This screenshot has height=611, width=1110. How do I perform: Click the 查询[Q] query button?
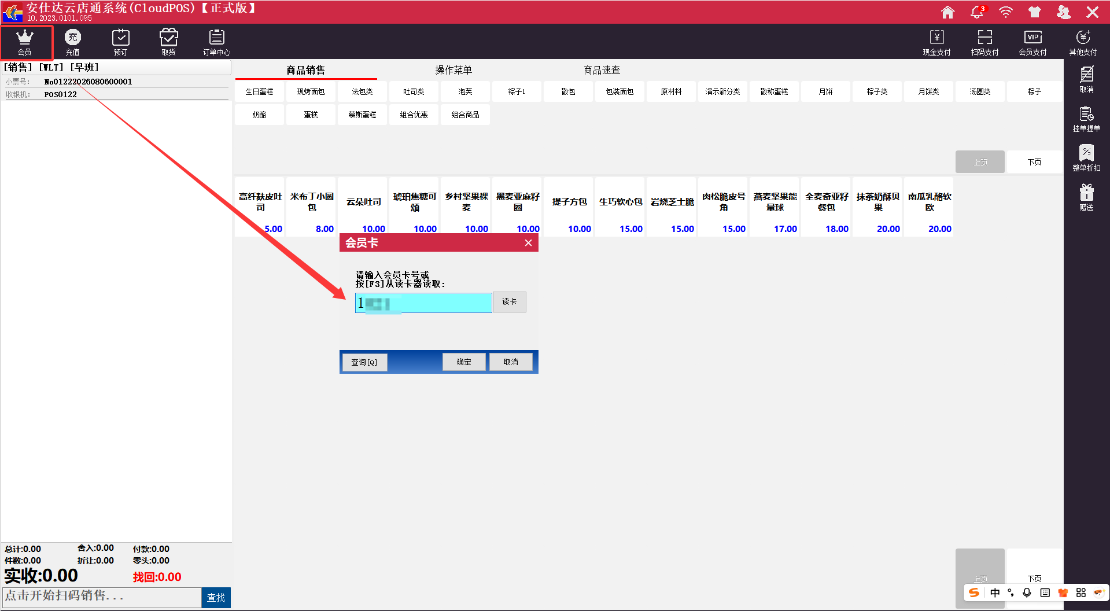(364, 362)
